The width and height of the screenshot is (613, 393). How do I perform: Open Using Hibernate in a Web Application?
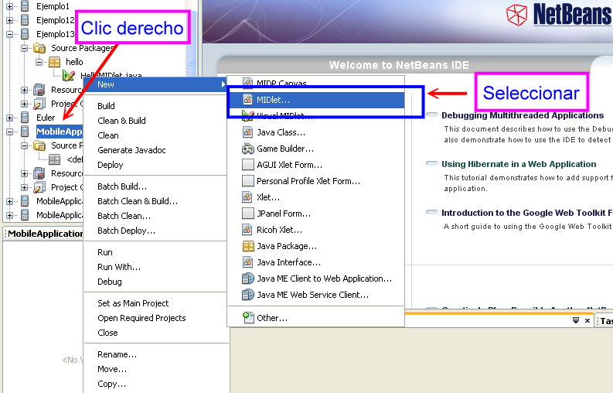(x=519, y=164)
